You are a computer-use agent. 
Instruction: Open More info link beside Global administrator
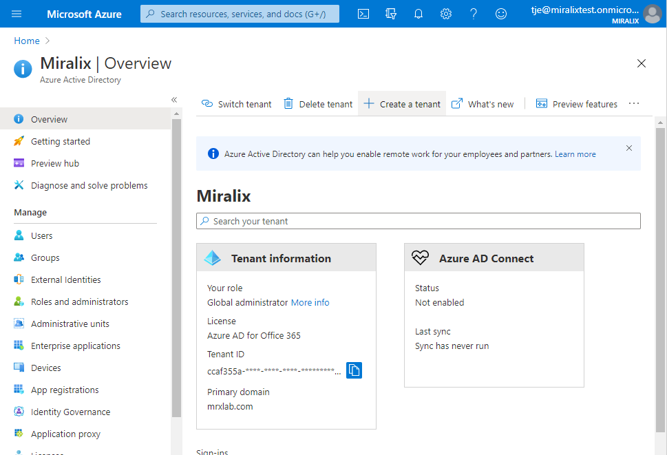tap(310, 302)
